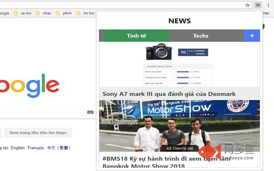Click the News extension icon in toolbar

pos(258,5)
